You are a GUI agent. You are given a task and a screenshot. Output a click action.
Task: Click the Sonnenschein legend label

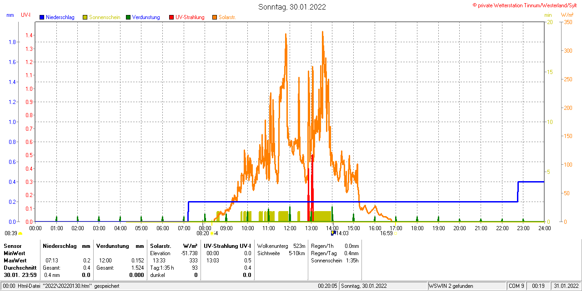pyautogui.click(x=105, y=17)
